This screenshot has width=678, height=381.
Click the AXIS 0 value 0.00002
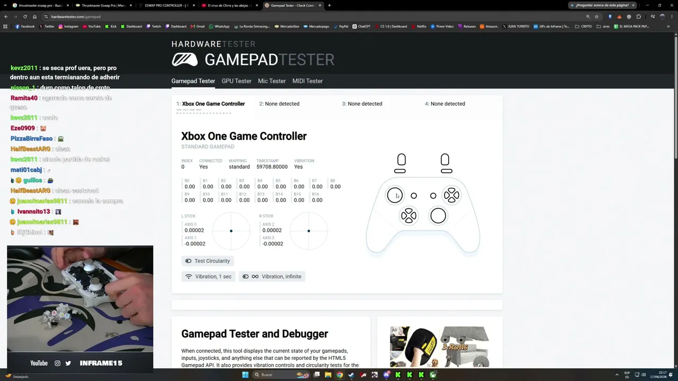pos(194,231)
